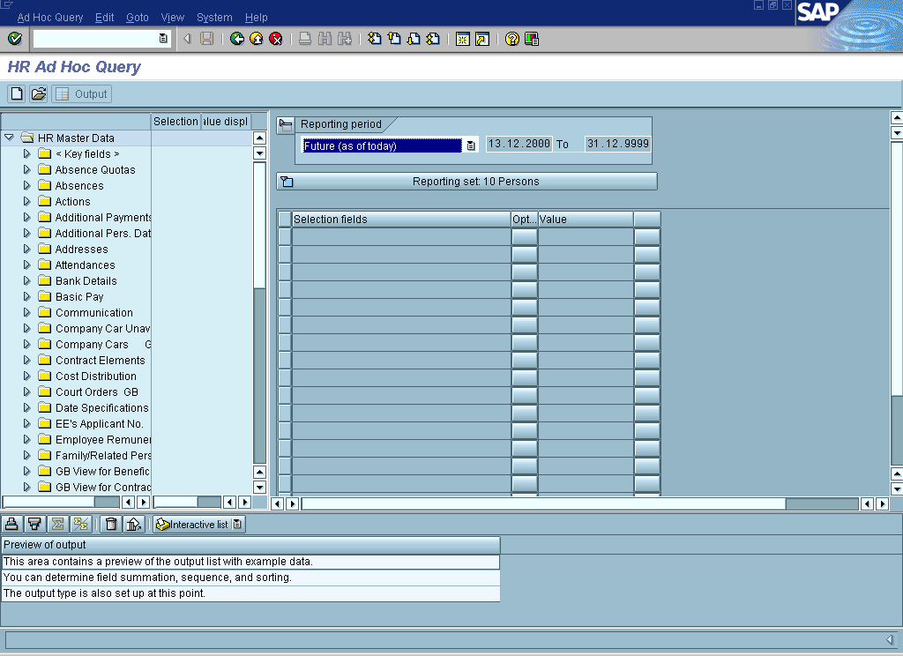The width and height of the screenshot is (903, 656).
Task: Click the yellow Exit arrow icon
Action: point(257,39)
